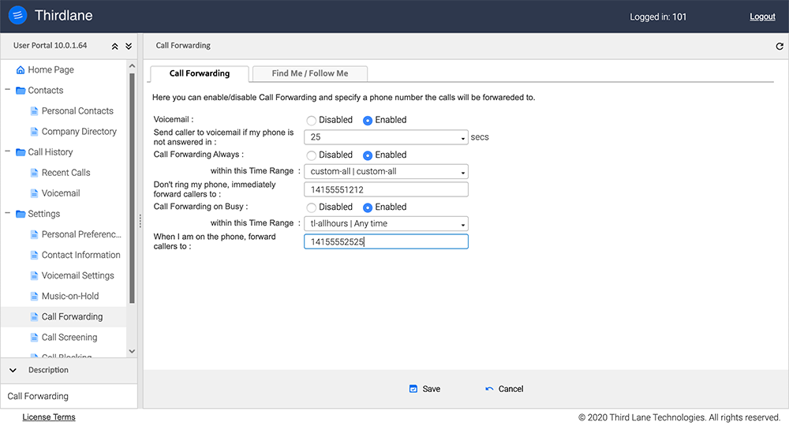The width and height of the screenshot is (789, 426).
Task: Open the custom-all Time Range dropdown
Action: 386,172
